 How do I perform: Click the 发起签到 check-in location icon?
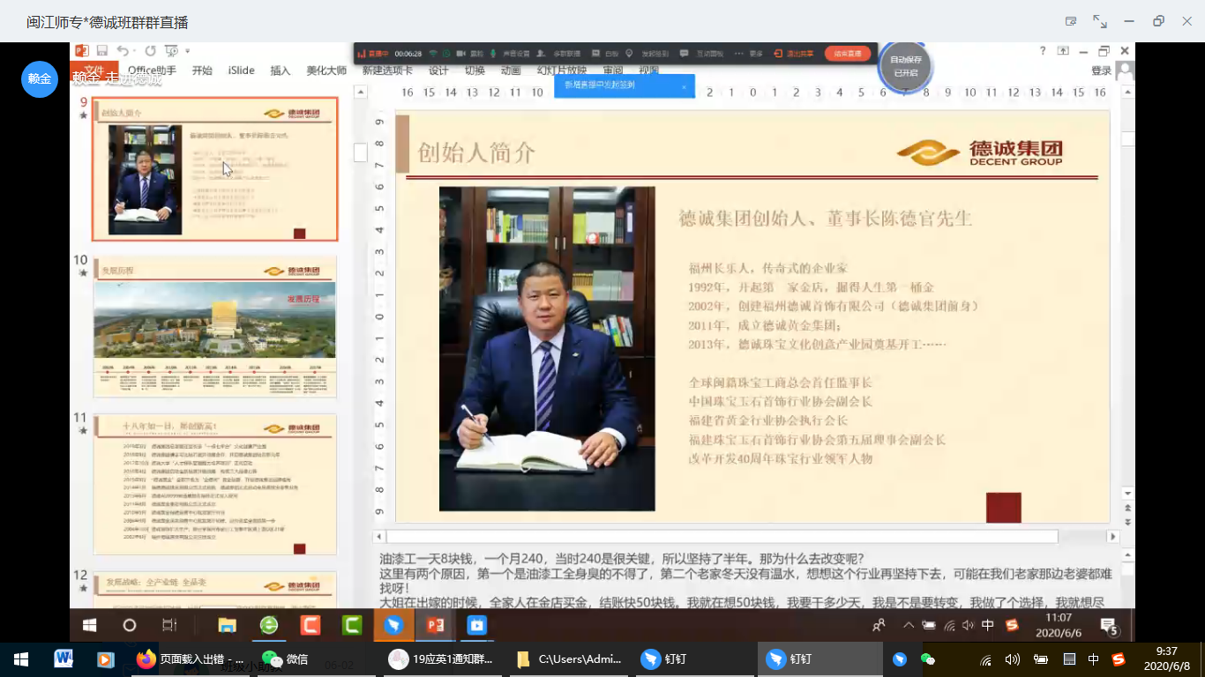click(629, 54)
